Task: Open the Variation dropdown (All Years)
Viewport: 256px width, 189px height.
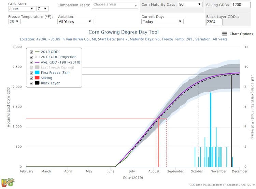Action: click(x=75, y=22)
